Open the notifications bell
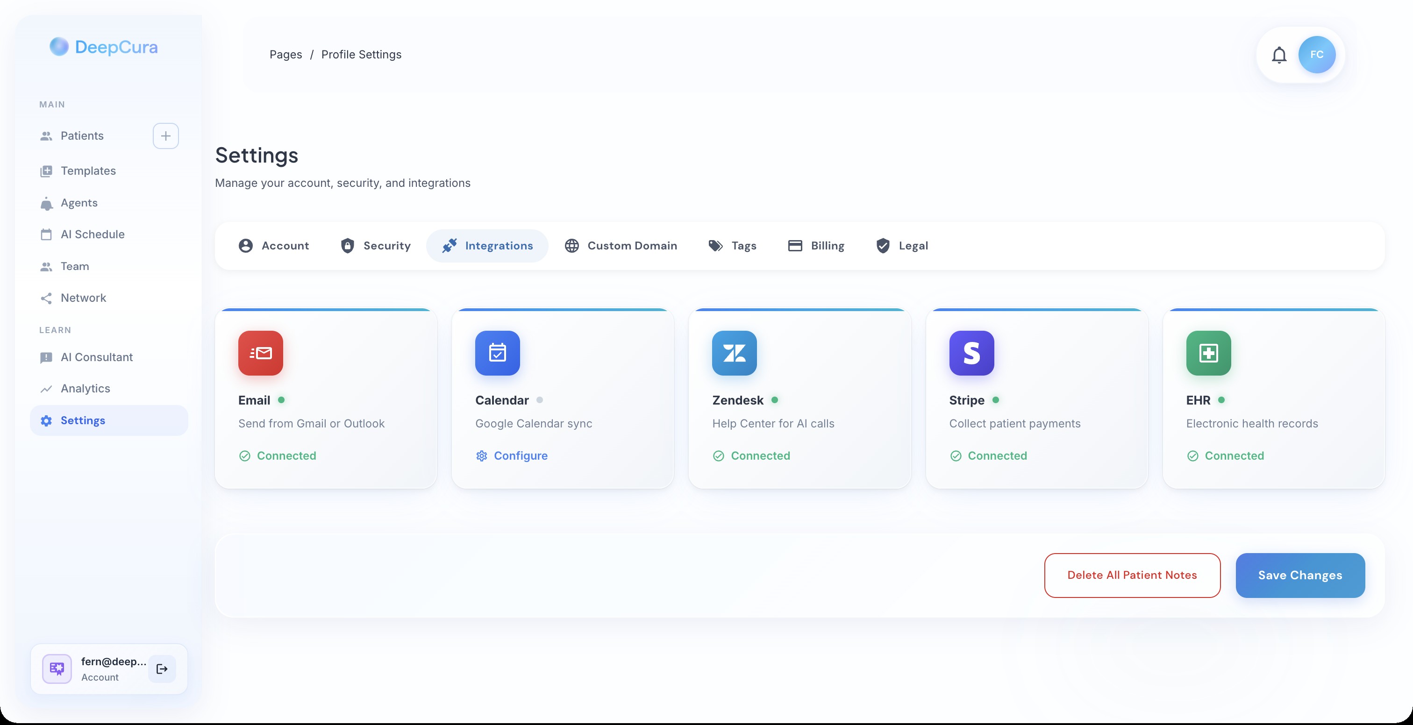This screenshot has height=725, width=1413. point(1279,55)
